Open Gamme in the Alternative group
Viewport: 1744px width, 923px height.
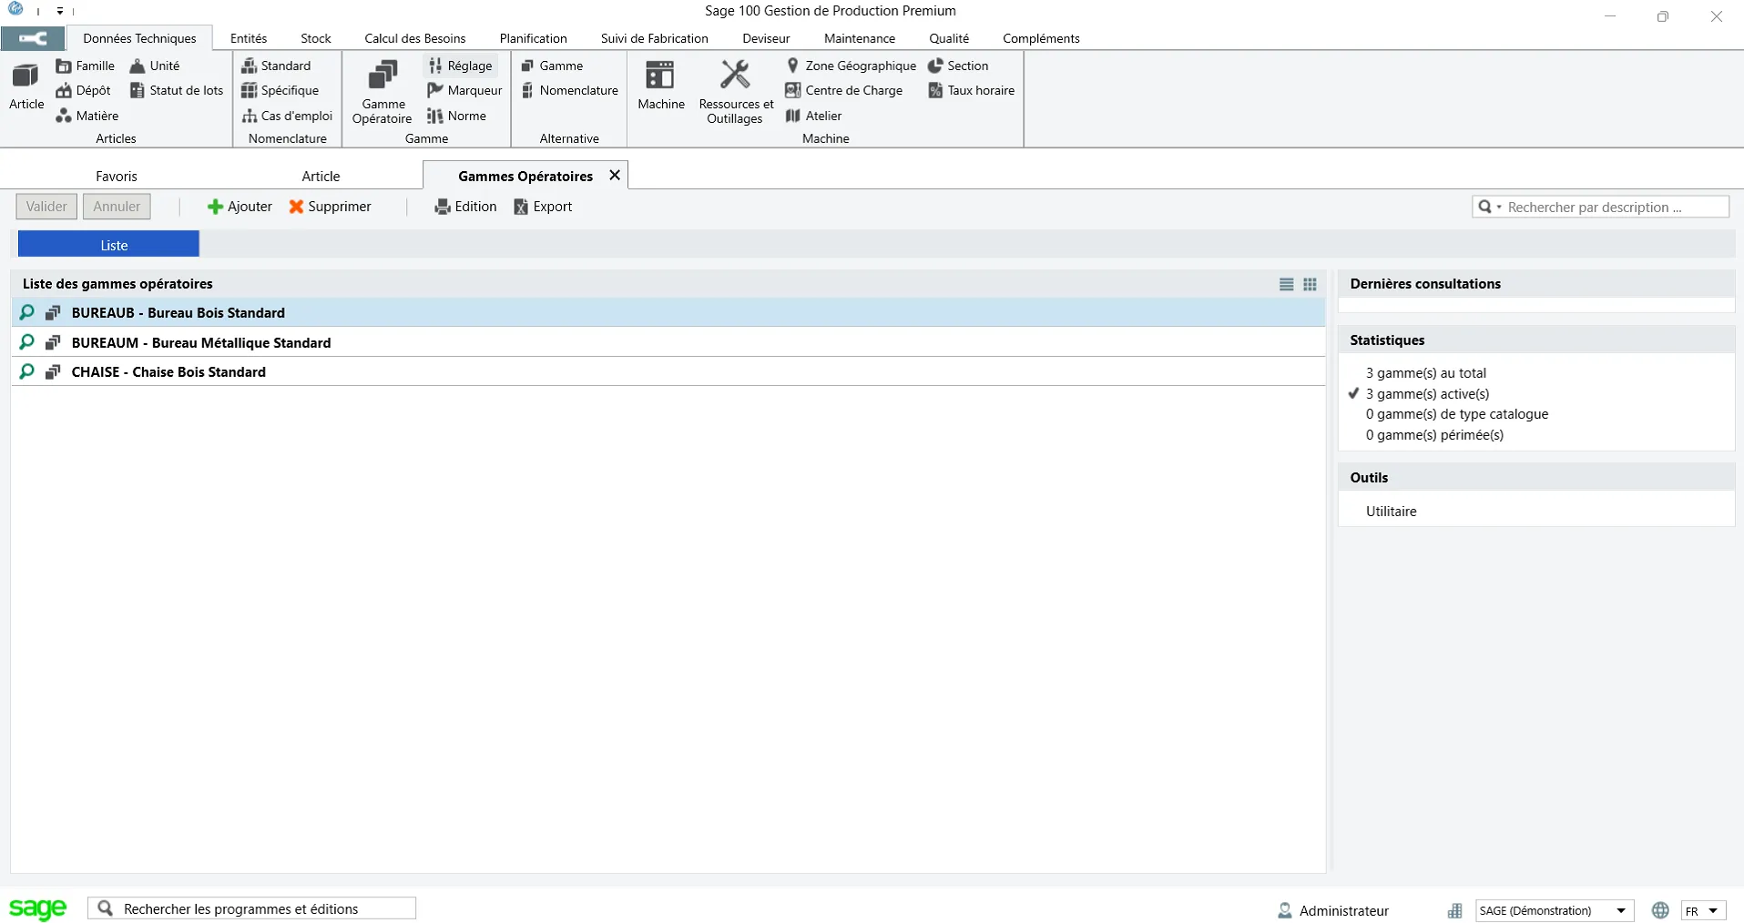552,66
